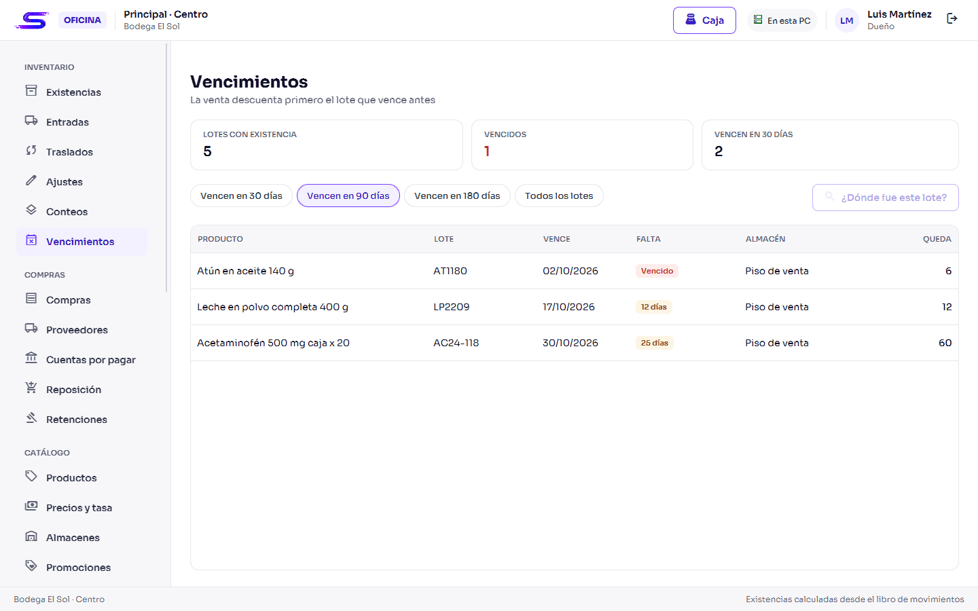The width and height of the screenshot is (978, 611).
Task: Click the Proveedores truck icon
Action: tap(31, 329)
